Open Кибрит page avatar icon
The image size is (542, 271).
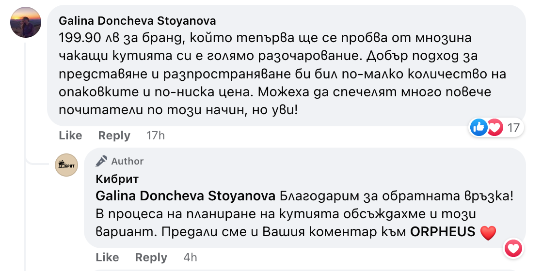click(66, 165)
